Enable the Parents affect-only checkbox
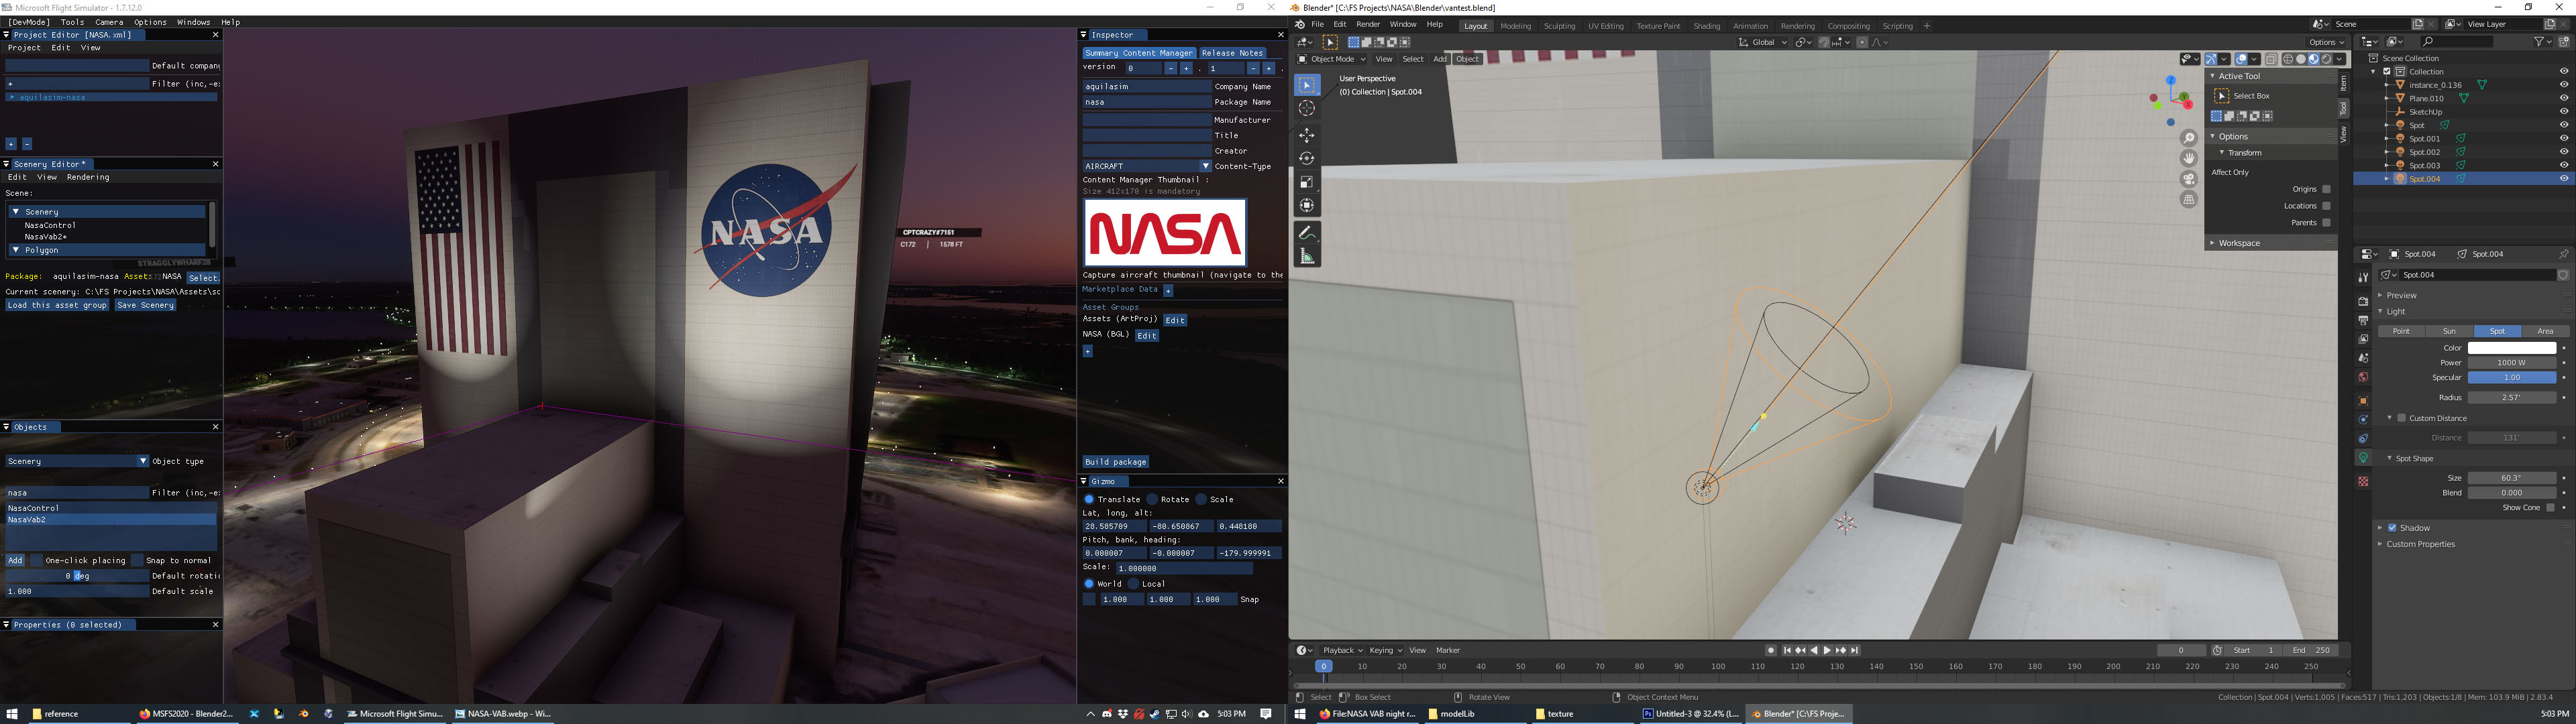2576x724 pixels. pyautogui.click(x=2326, y=222)
